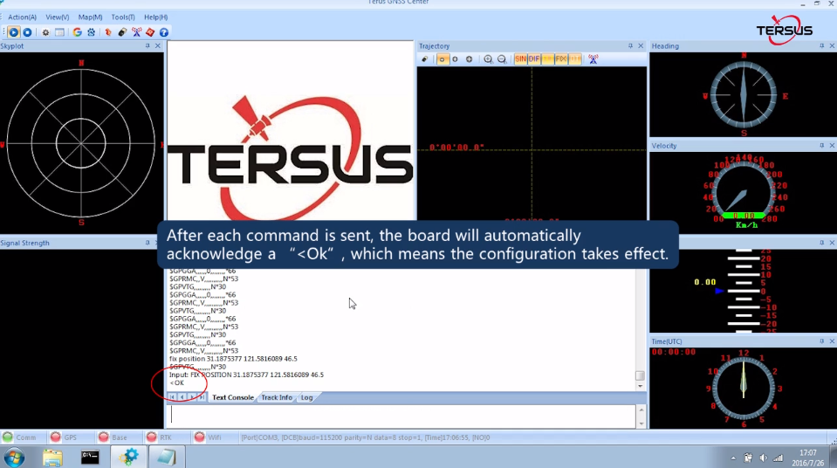Screen dimensions: 837x468
Task: Open the Help(H) menu
Action: 156,17
